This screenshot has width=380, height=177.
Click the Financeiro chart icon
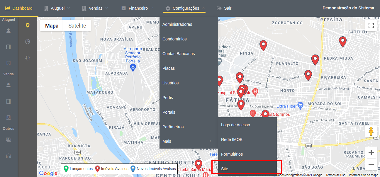pos(123,8)
